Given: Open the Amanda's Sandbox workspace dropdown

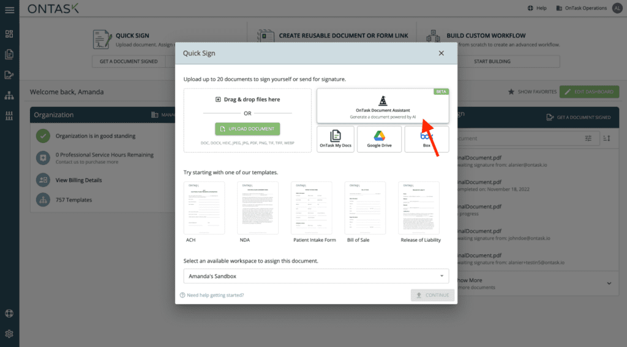Looking at the screenshot, I should point(316,276).
